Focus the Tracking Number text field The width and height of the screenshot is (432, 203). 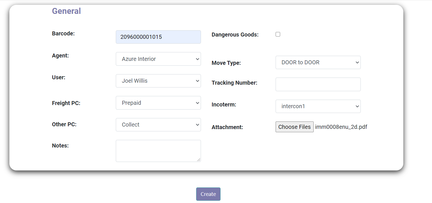click(x=318, y=84)
